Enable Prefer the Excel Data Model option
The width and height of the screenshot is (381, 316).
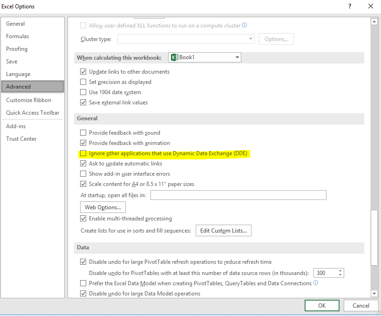point(83,283)
